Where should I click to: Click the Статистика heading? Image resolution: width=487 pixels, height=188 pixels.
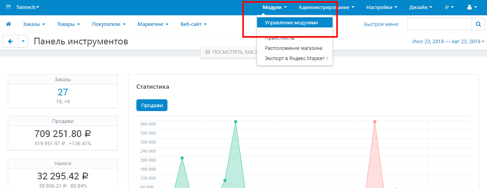point(153,86)
